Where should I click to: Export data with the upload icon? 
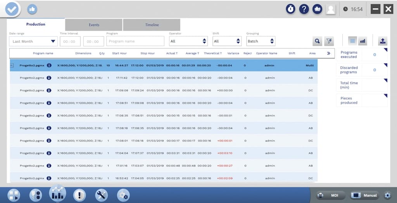pos(382,41)
